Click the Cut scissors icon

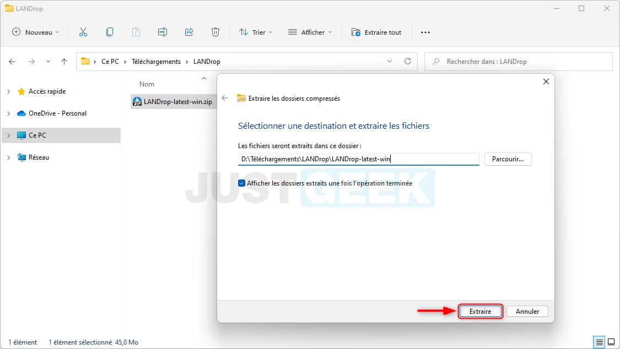83,32
